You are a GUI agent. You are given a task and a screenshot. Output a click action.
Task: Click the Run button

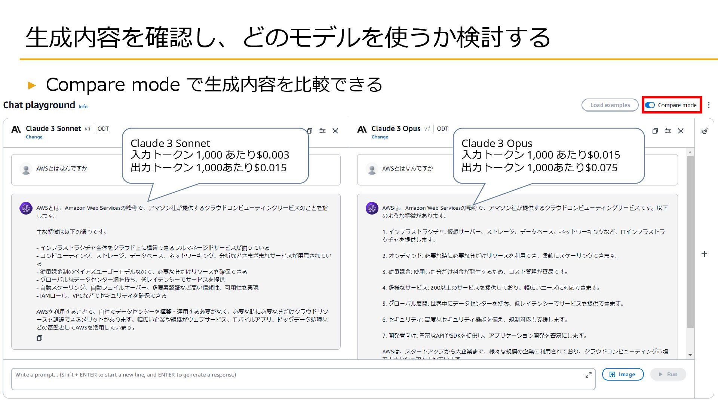(x=668, y=374)
